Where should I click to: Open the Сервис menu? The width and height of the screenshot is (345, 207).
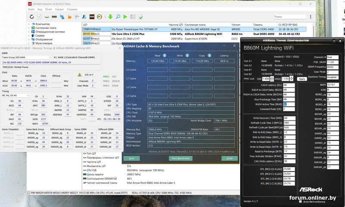pos(60,9)
